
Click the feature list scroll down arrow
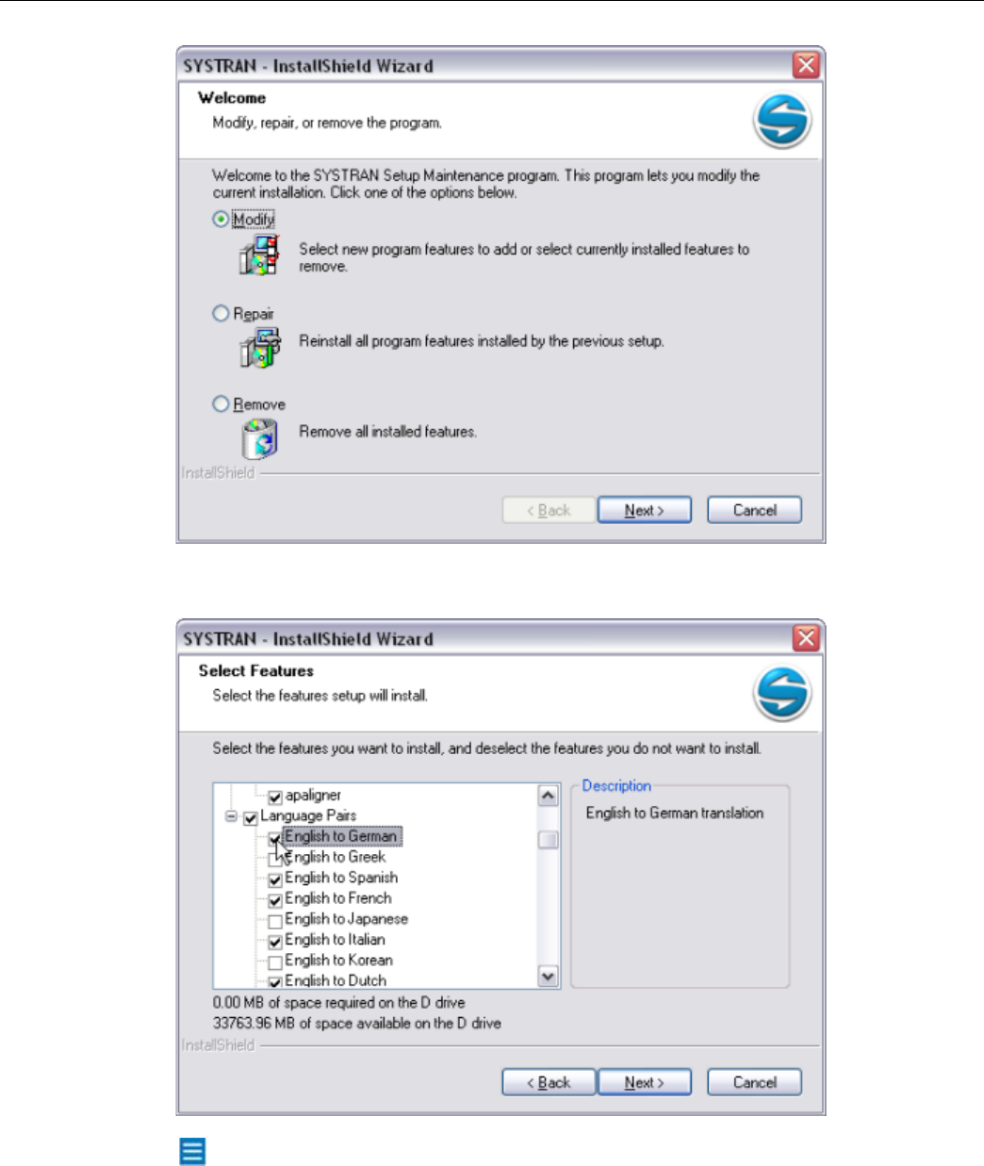pos(548,977)
